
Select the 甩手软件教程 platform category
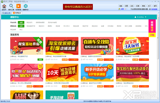click(52, 23)
